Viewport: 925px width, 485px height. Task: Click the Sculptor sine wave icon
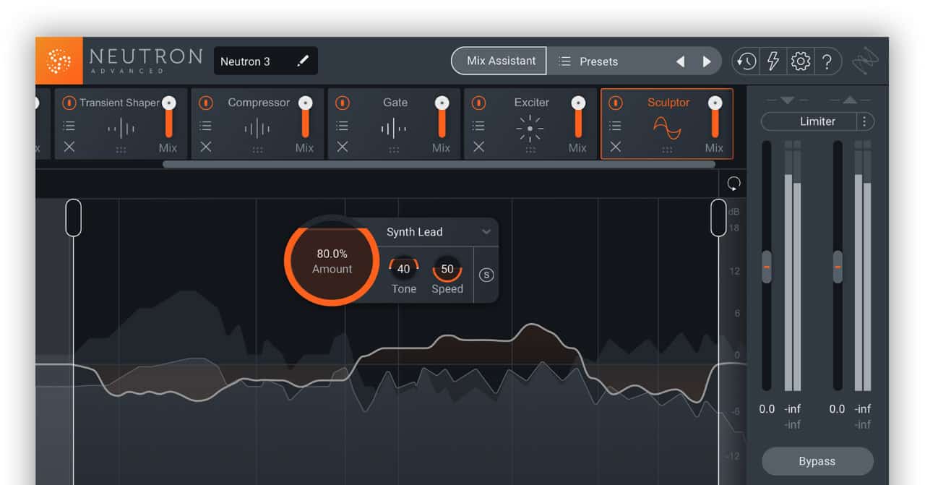[x=667, y=129]
